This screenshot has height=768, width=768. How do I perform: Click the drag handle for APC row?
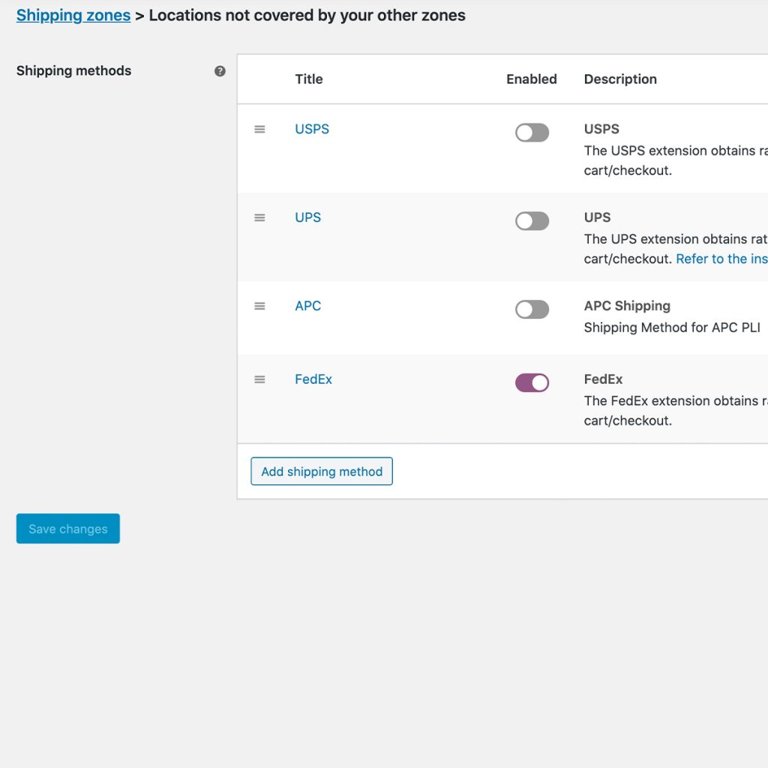point(259,306)
